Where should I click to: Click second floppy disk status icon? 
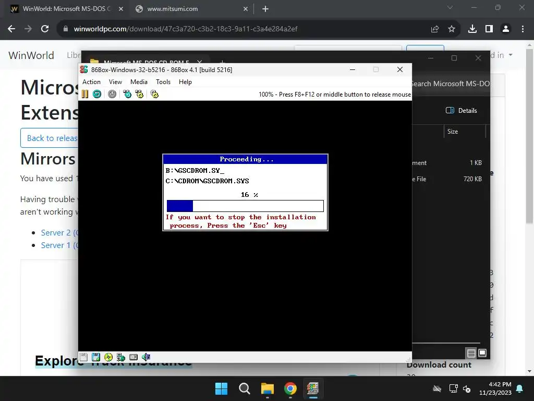pyautogui.click(x=96, y=357)
